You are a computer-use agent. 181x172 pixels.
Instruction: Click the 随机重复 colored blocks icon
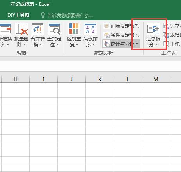[x=74, y=28]
